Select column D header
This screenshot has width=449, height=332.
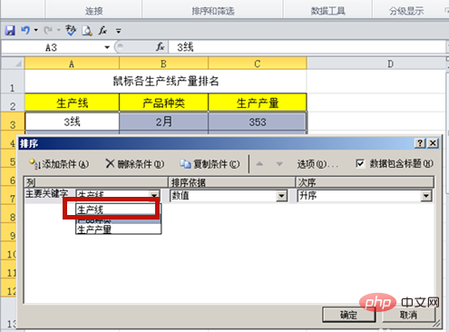tap(376, 63)
